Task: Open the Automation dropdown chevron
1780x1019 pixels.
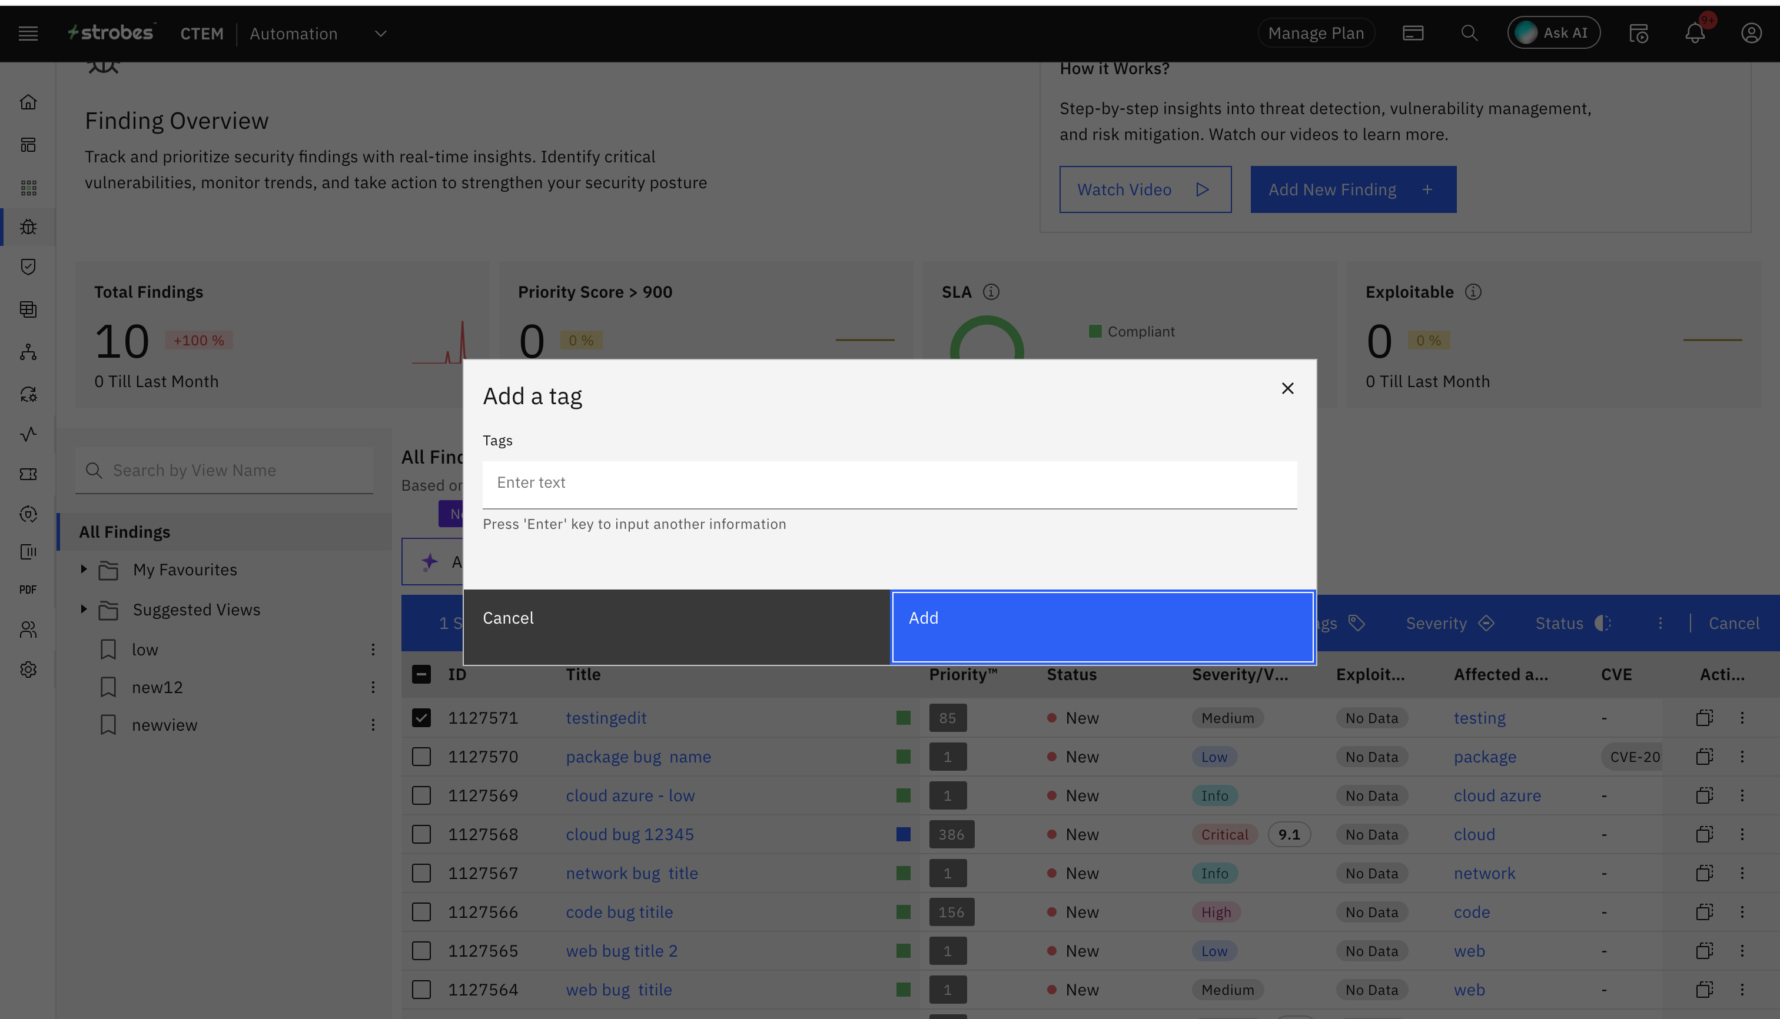Action: pos(380,33)
